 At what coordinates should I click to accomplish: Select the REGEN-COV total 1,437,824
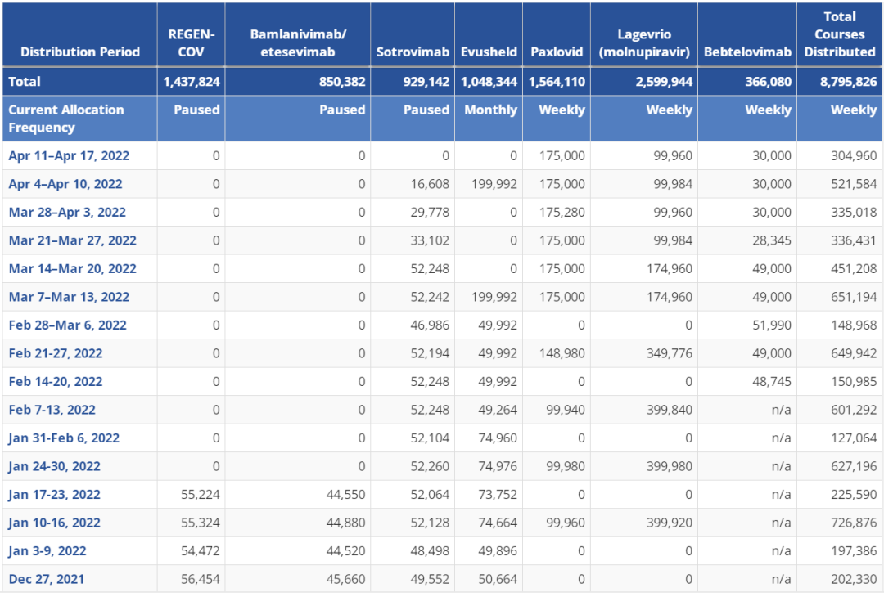tap(192, 82)
